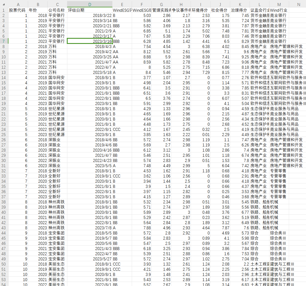Select the date cell 2020/2/21

click(89, 26)
